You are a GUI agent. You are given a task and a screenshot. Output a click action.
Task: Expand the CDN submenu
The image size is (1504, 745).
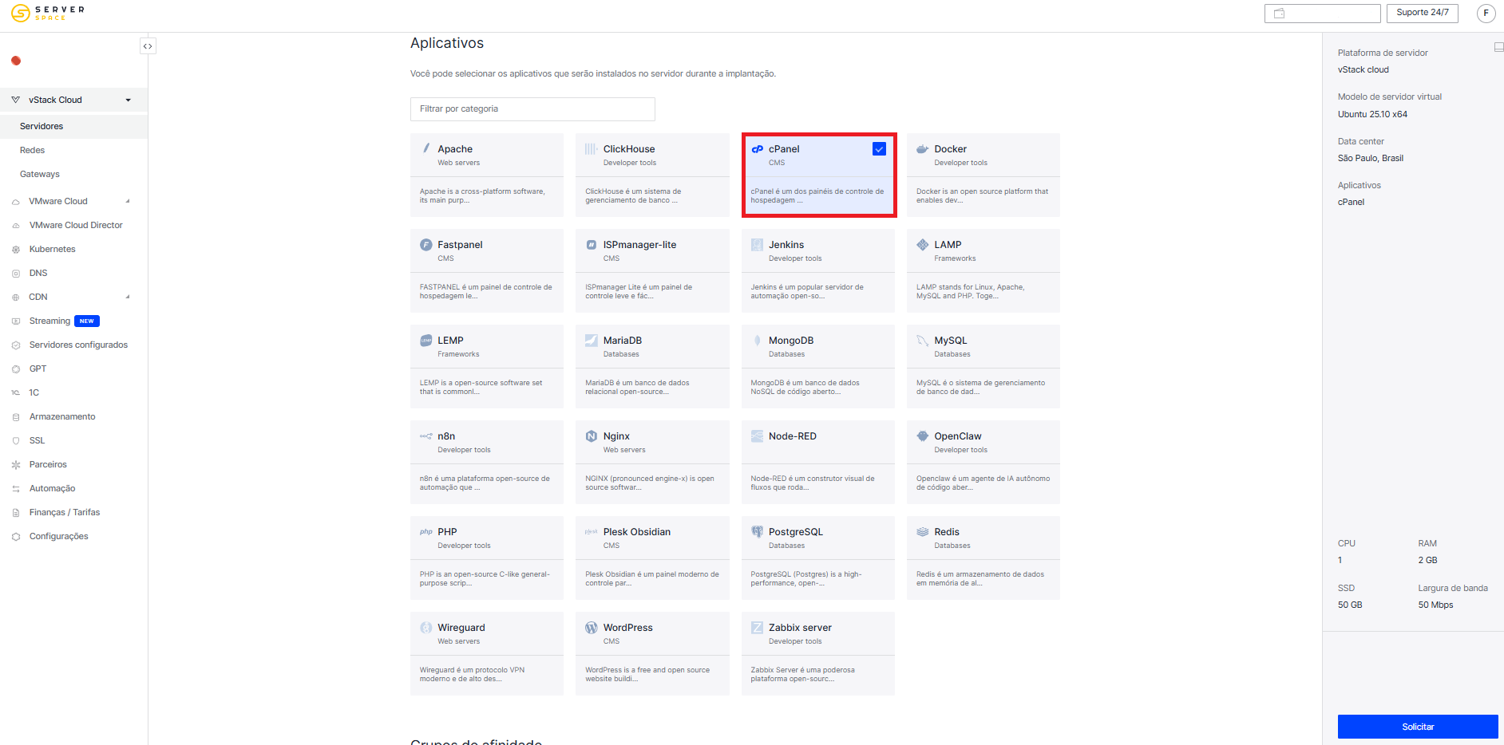[x=128, y=297]
